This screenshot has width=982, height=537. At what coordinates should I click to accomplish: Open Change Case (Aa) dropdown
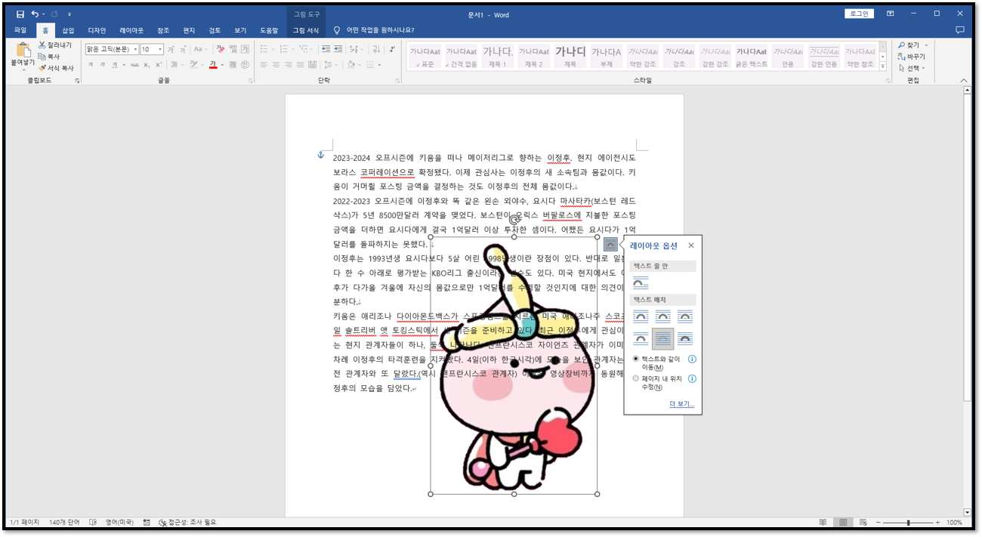click(x=200, y=49)
